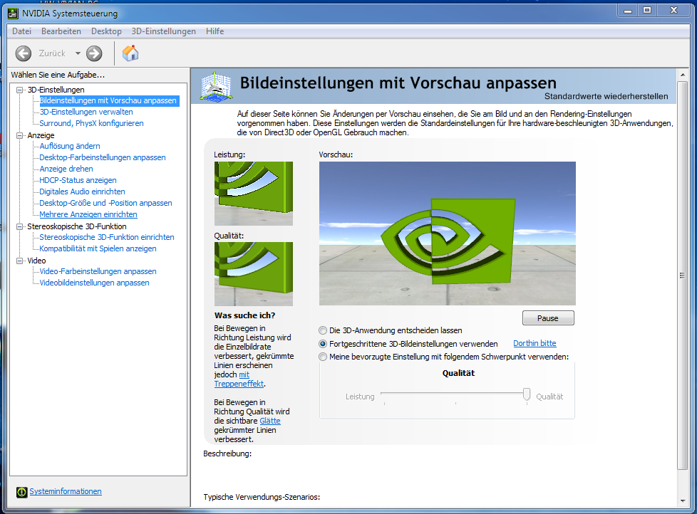Screen dimensions: 697x514
Task: Select 'Fortgeschrittene 3D-Bildeinstellungen verwenden' radio
Action: 323,344
